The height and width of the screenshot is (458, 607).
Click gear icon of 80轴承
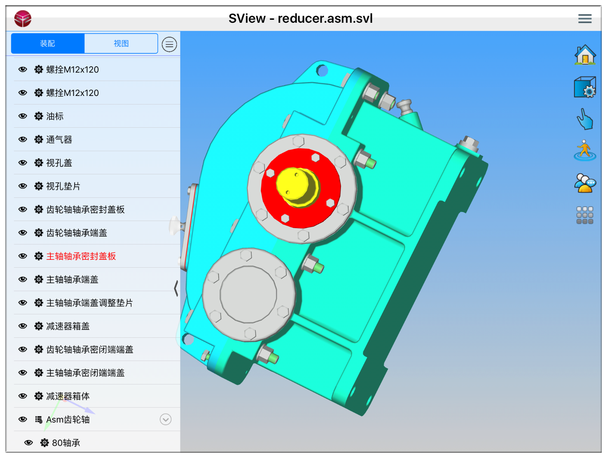[x=44, y=443]
